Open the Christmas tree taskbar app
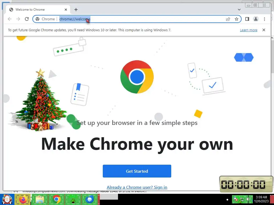 [x=73, y=199]
